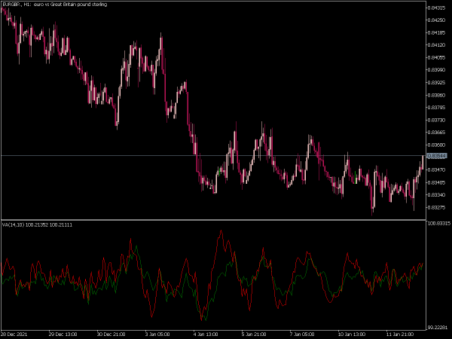Click the indicator scale minimum 99.22281
This screenshot has width=452, height=339.
click(x=438, y=328)
